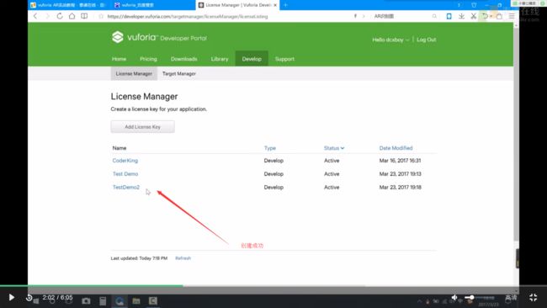Open the Windows Start button in the taskbar
The width and height of the screenshot is (547, 308).
coord(35,301)
